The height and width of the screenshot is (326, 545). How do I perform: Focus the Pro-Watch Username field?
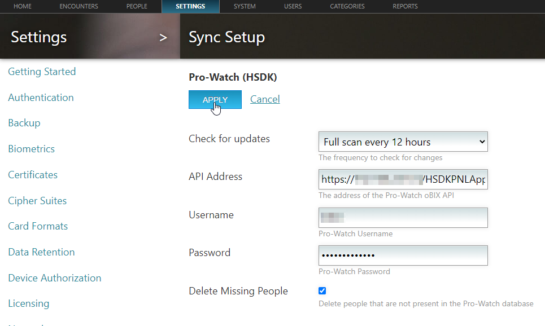click(403, 218)
